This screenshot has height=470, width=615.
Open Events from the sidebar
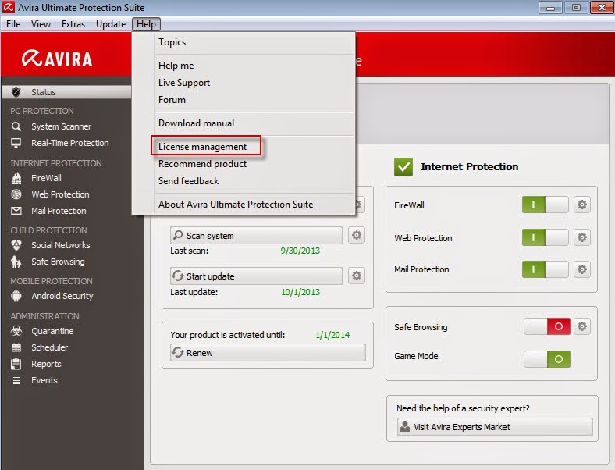44,380
